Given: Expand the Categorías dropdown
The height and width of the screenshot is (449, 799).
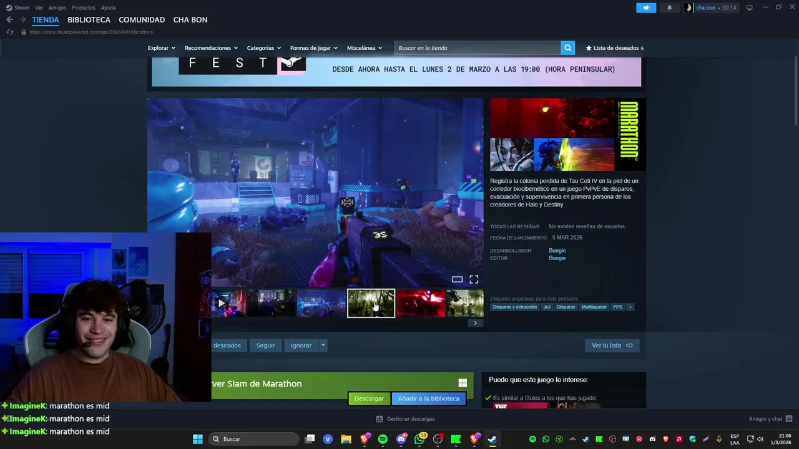Looking at the screenshot, I should (x=263, y=48).
